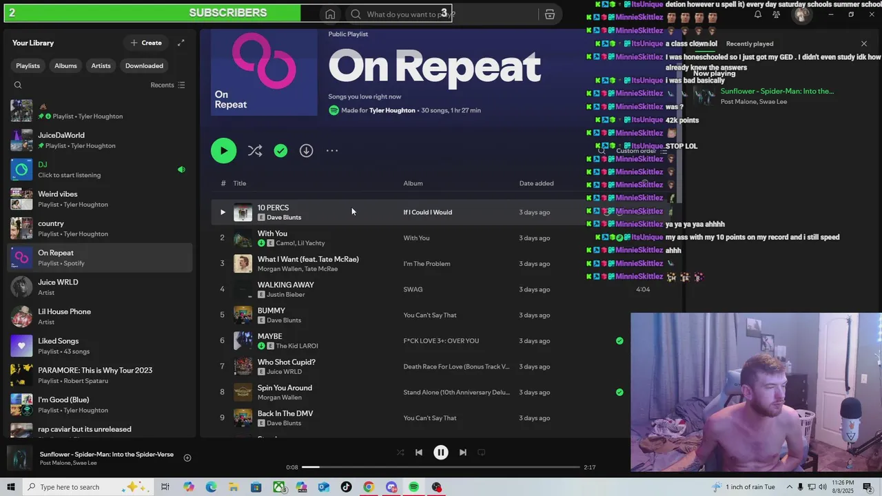Sort tracks by the Album column header
Screen dimensions: 882x496
coord(413,183)
